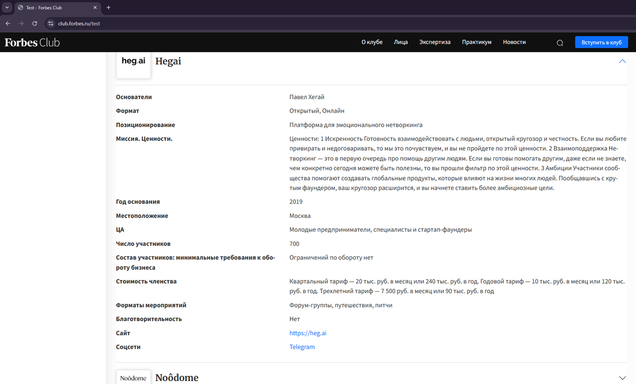
Task: Click the Нет charity value
Action: tap(295, 319)
